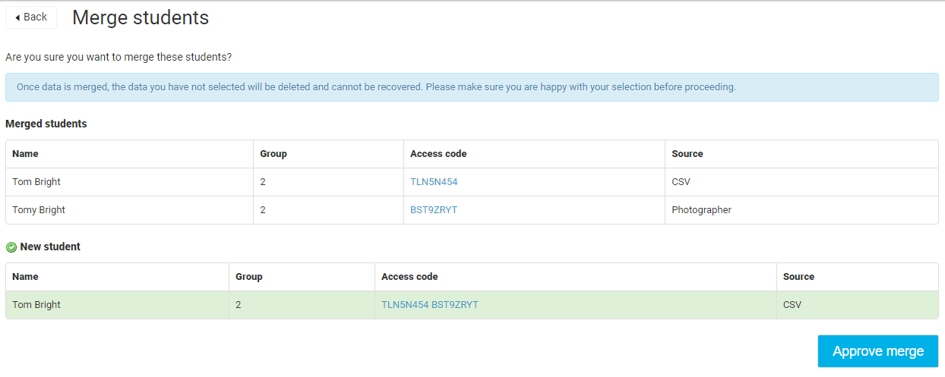Click the Source header in the New student table
The height and width of the screenshot is (377, 945).
point(798,277)
